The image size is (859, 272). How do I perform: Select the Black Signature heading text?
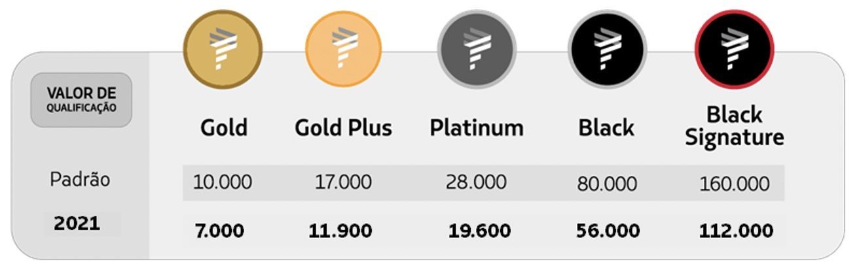point(735,126)
